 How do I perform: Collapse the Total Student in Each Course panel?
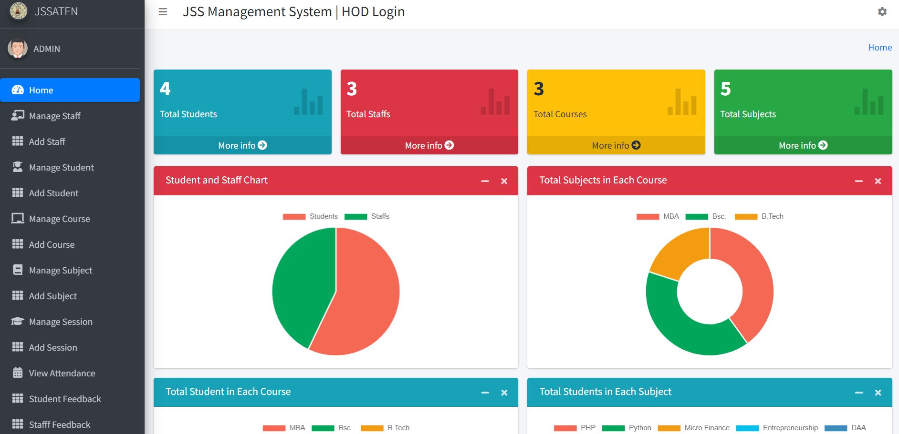pos(485,393)
